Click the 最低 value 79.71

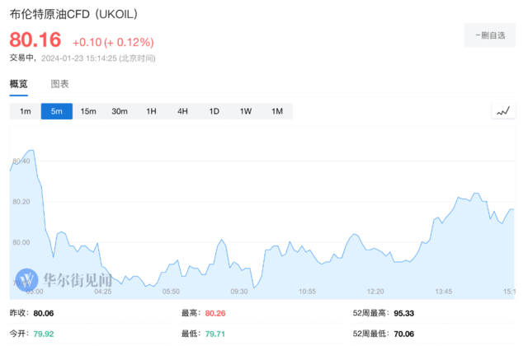(214, 334)
